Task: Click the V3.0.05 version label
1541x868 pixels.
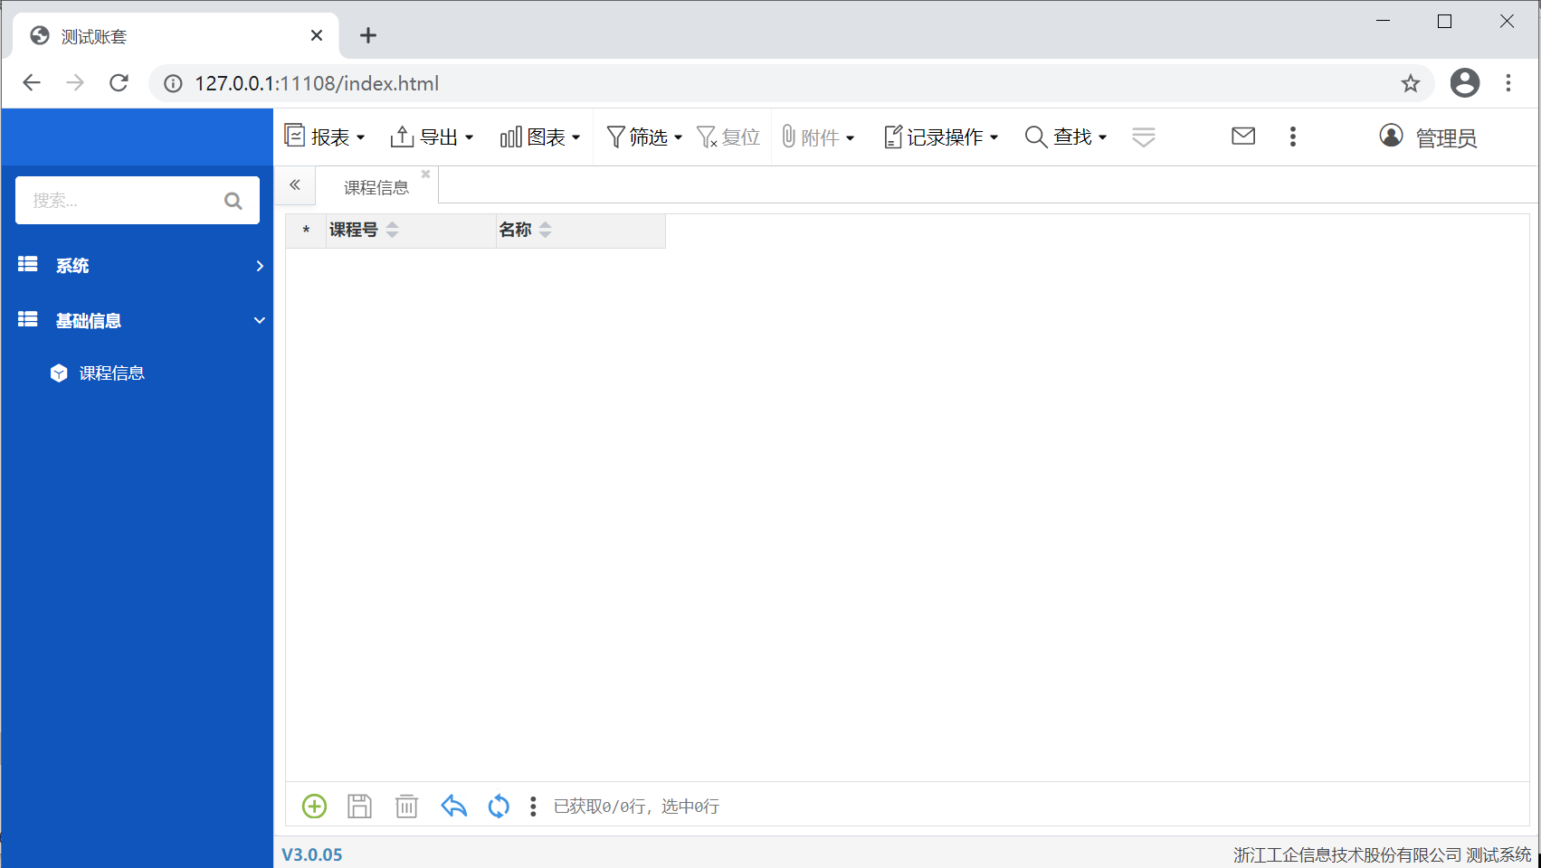Action: coord(312,854)
